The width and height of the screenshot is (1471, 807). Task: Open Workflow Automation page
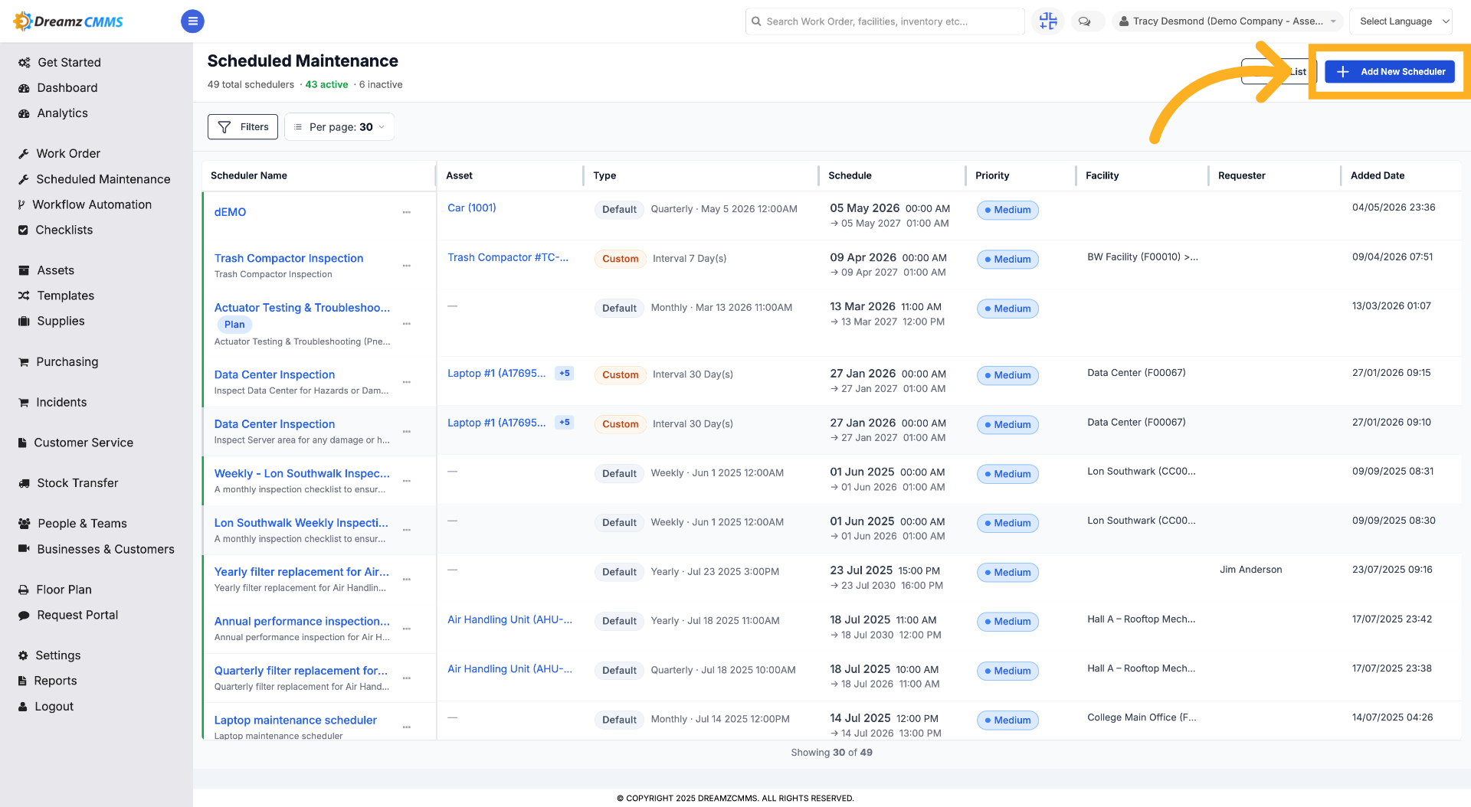pos(92,204)
